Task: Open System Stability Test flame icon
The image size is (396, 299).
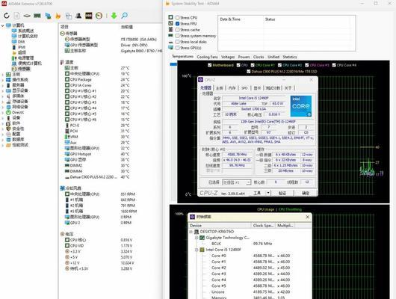Action: [x=58, y=16]
